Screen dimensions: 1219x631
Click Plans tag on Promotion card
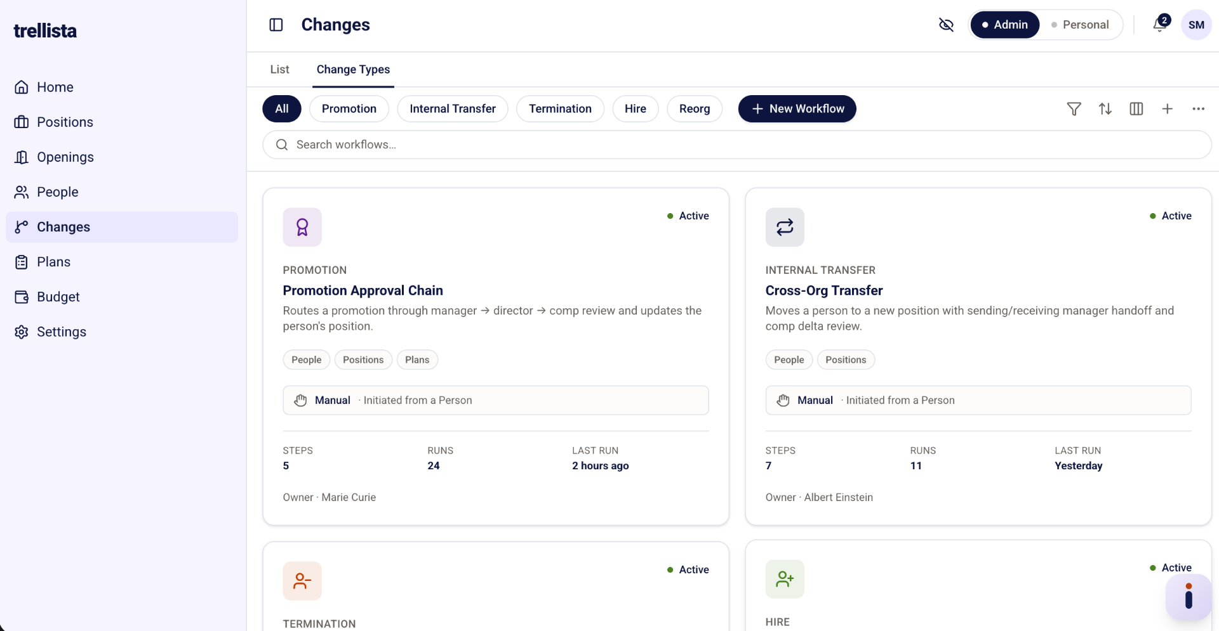(x=417, y=360)
